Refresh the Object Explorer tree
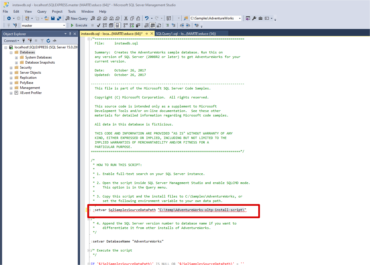370x265 pixels. [48, 41]
